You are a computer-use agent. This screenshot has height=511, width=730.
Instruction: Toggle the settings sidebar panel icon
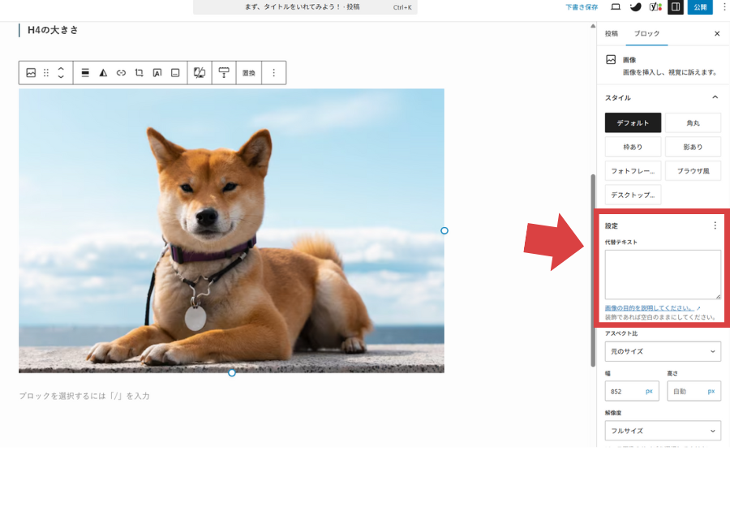[676, 7]
